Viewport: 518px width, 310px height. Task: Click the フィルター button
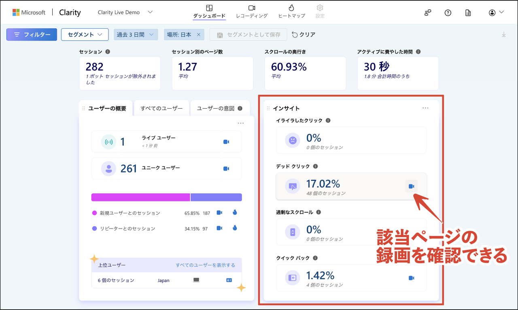pos(32,34)
